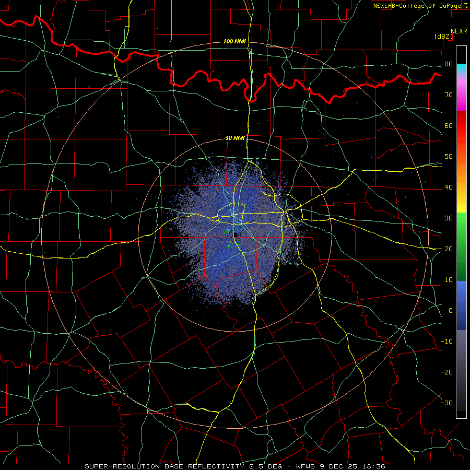Click the 70 value on the dBZ scale
This screenshot has height=470, width=470.
tap(449, 95)
